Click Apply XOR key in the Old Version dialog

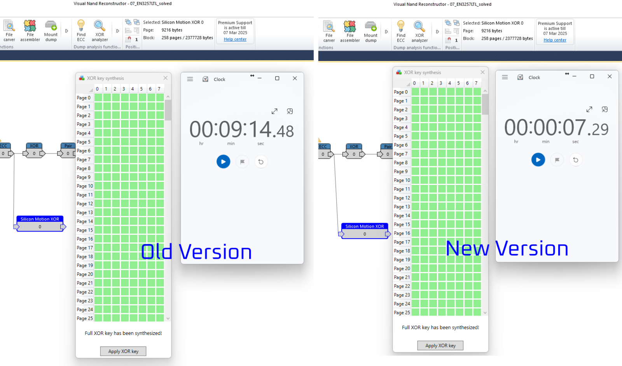123,351
